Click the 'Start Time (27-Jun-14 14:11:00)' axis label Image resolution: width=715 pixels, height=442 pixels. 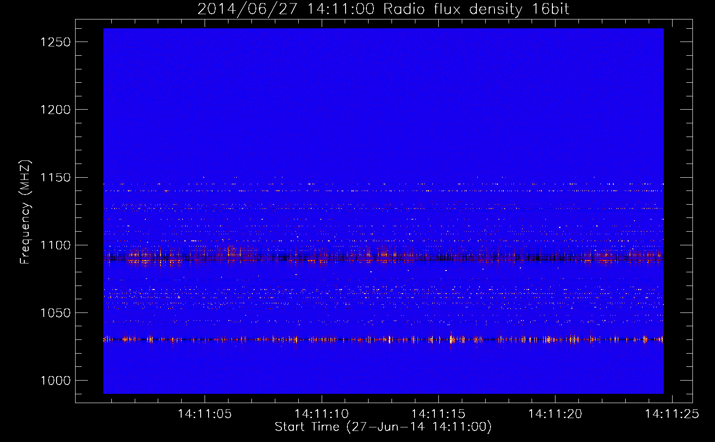[383, 427]
